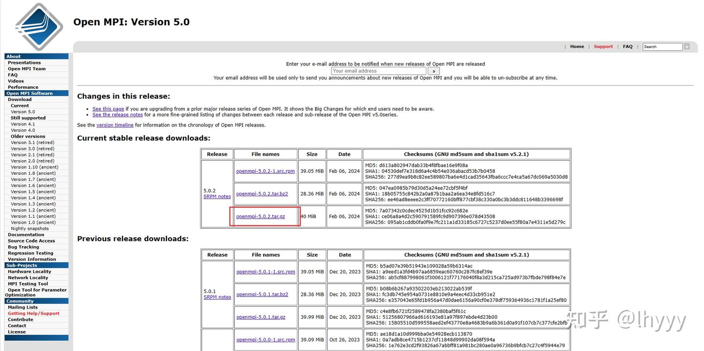Image resolution: width=704 pixels, height=351 pixels.
Task: Click Dec 20, 2023 date for 5.0.1.tar.gz
Action: pyautogui.click(x=345, y=317)
